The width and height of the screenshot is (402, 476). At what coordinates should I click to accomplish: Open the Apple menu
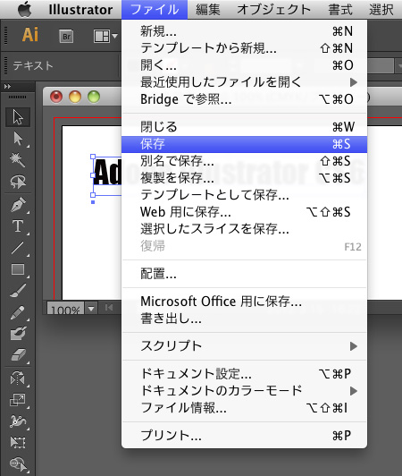25,10
